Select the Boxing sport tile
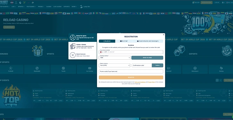The image size is (233, 120). pyautogui.click(x=221, y=69)
